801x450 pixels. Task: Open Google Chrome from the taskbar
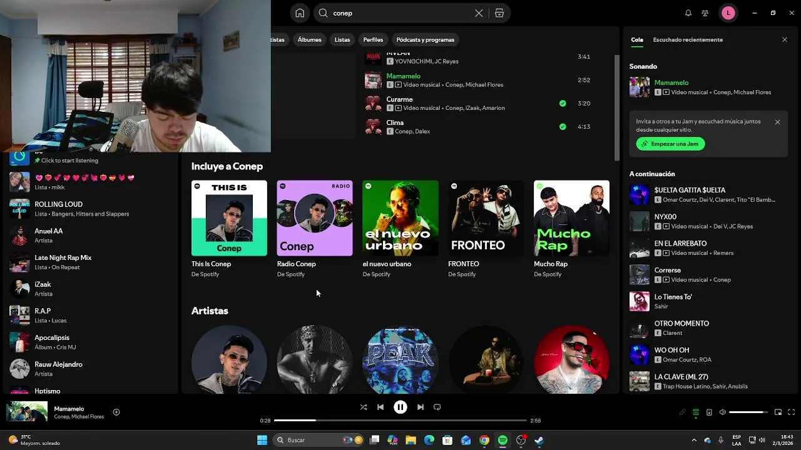484,440
